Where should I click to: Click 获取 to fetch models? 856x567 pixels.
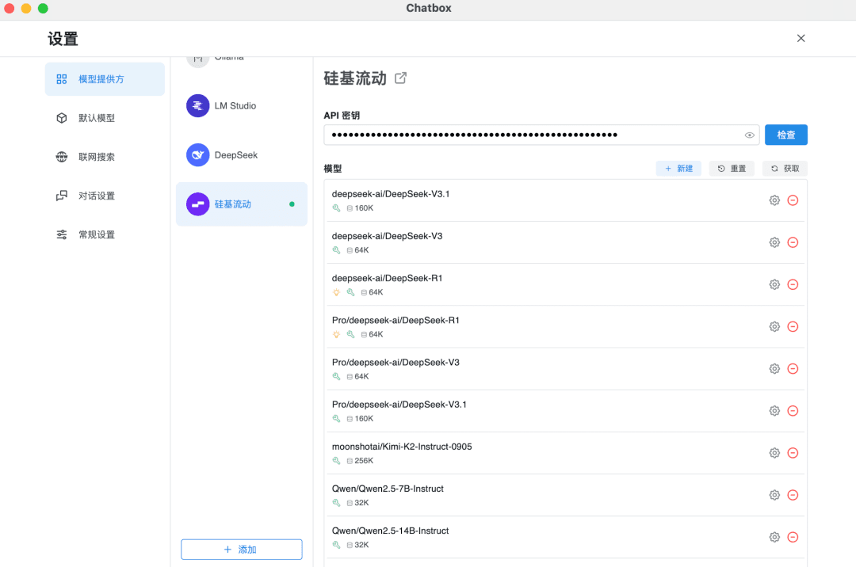[785, 169]
